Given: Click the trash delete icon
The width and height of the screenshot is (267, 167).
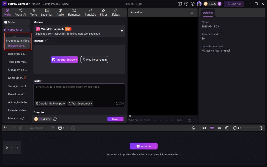Looking at the screenshot, I should click(x=21, y=128).
